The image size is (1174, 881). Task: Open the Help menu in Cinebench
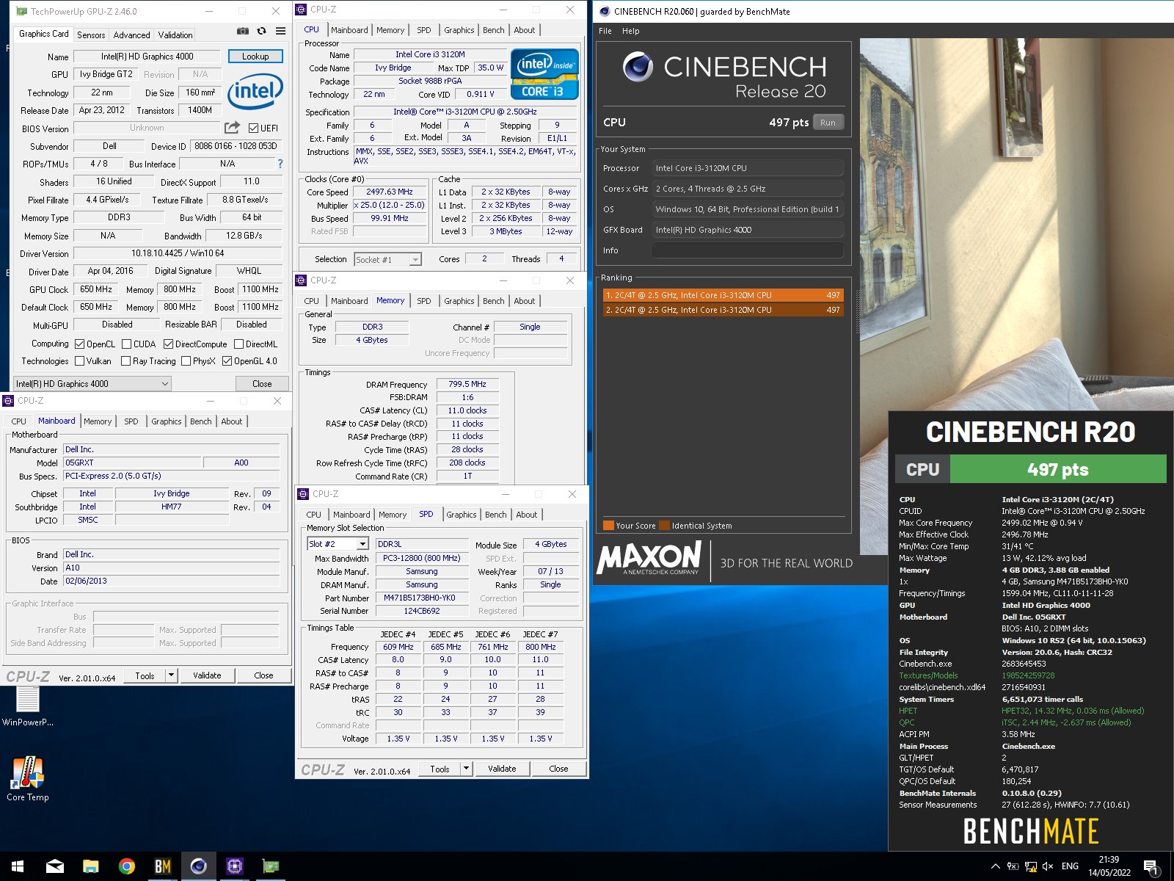pyautogui.click(x=631, y=31)
